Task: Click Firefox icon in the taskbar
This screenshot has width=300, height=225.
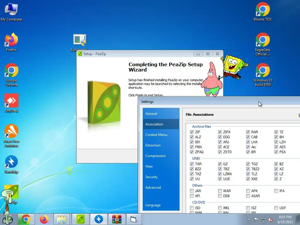Action: click(x=44, y=219)
